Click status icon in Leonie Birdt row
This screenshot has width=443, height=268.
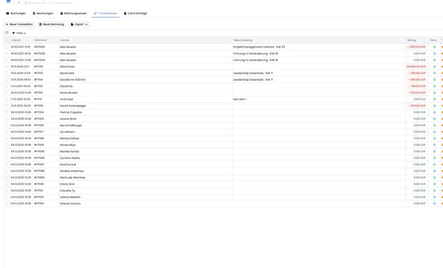tap(434, 119)
